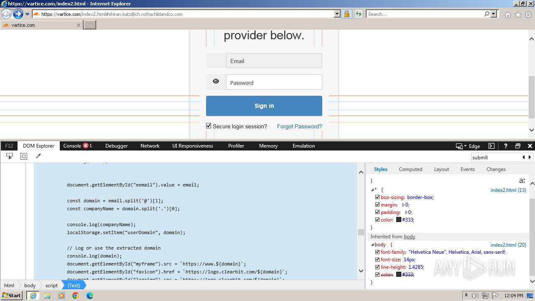
Task: Pick a color with the eyedropper tool
Action: coord(38,156)
